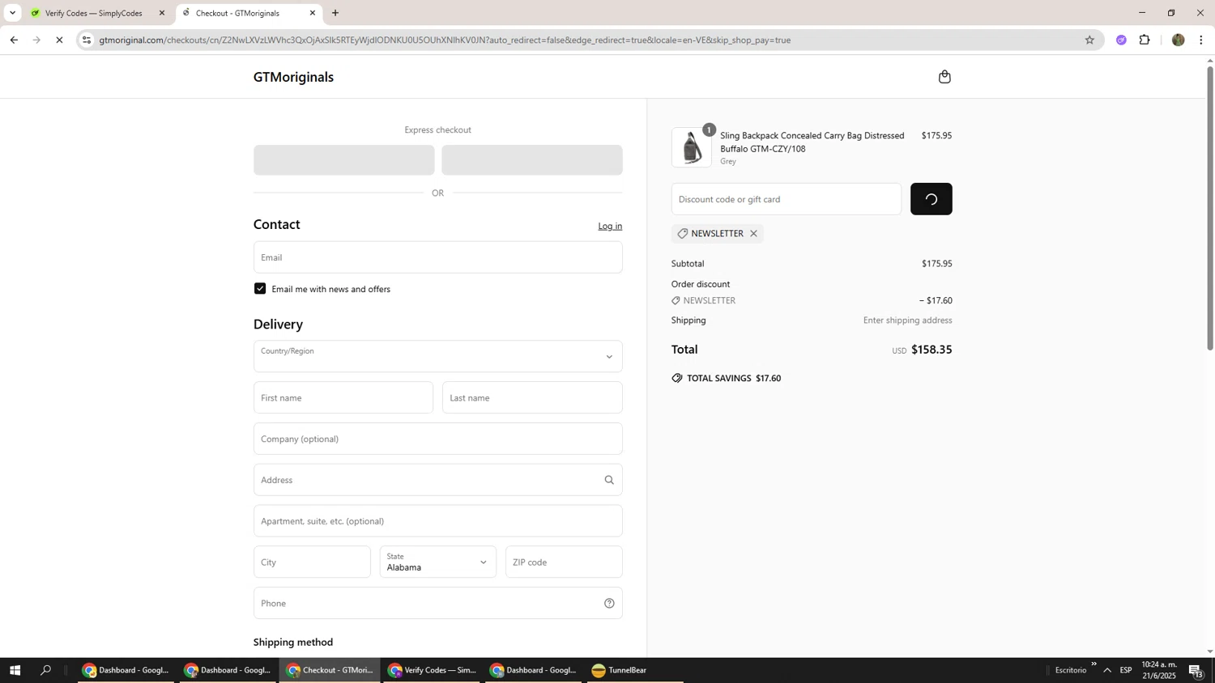
Task: Open the notification center icon
Action: coord(1196,670)
